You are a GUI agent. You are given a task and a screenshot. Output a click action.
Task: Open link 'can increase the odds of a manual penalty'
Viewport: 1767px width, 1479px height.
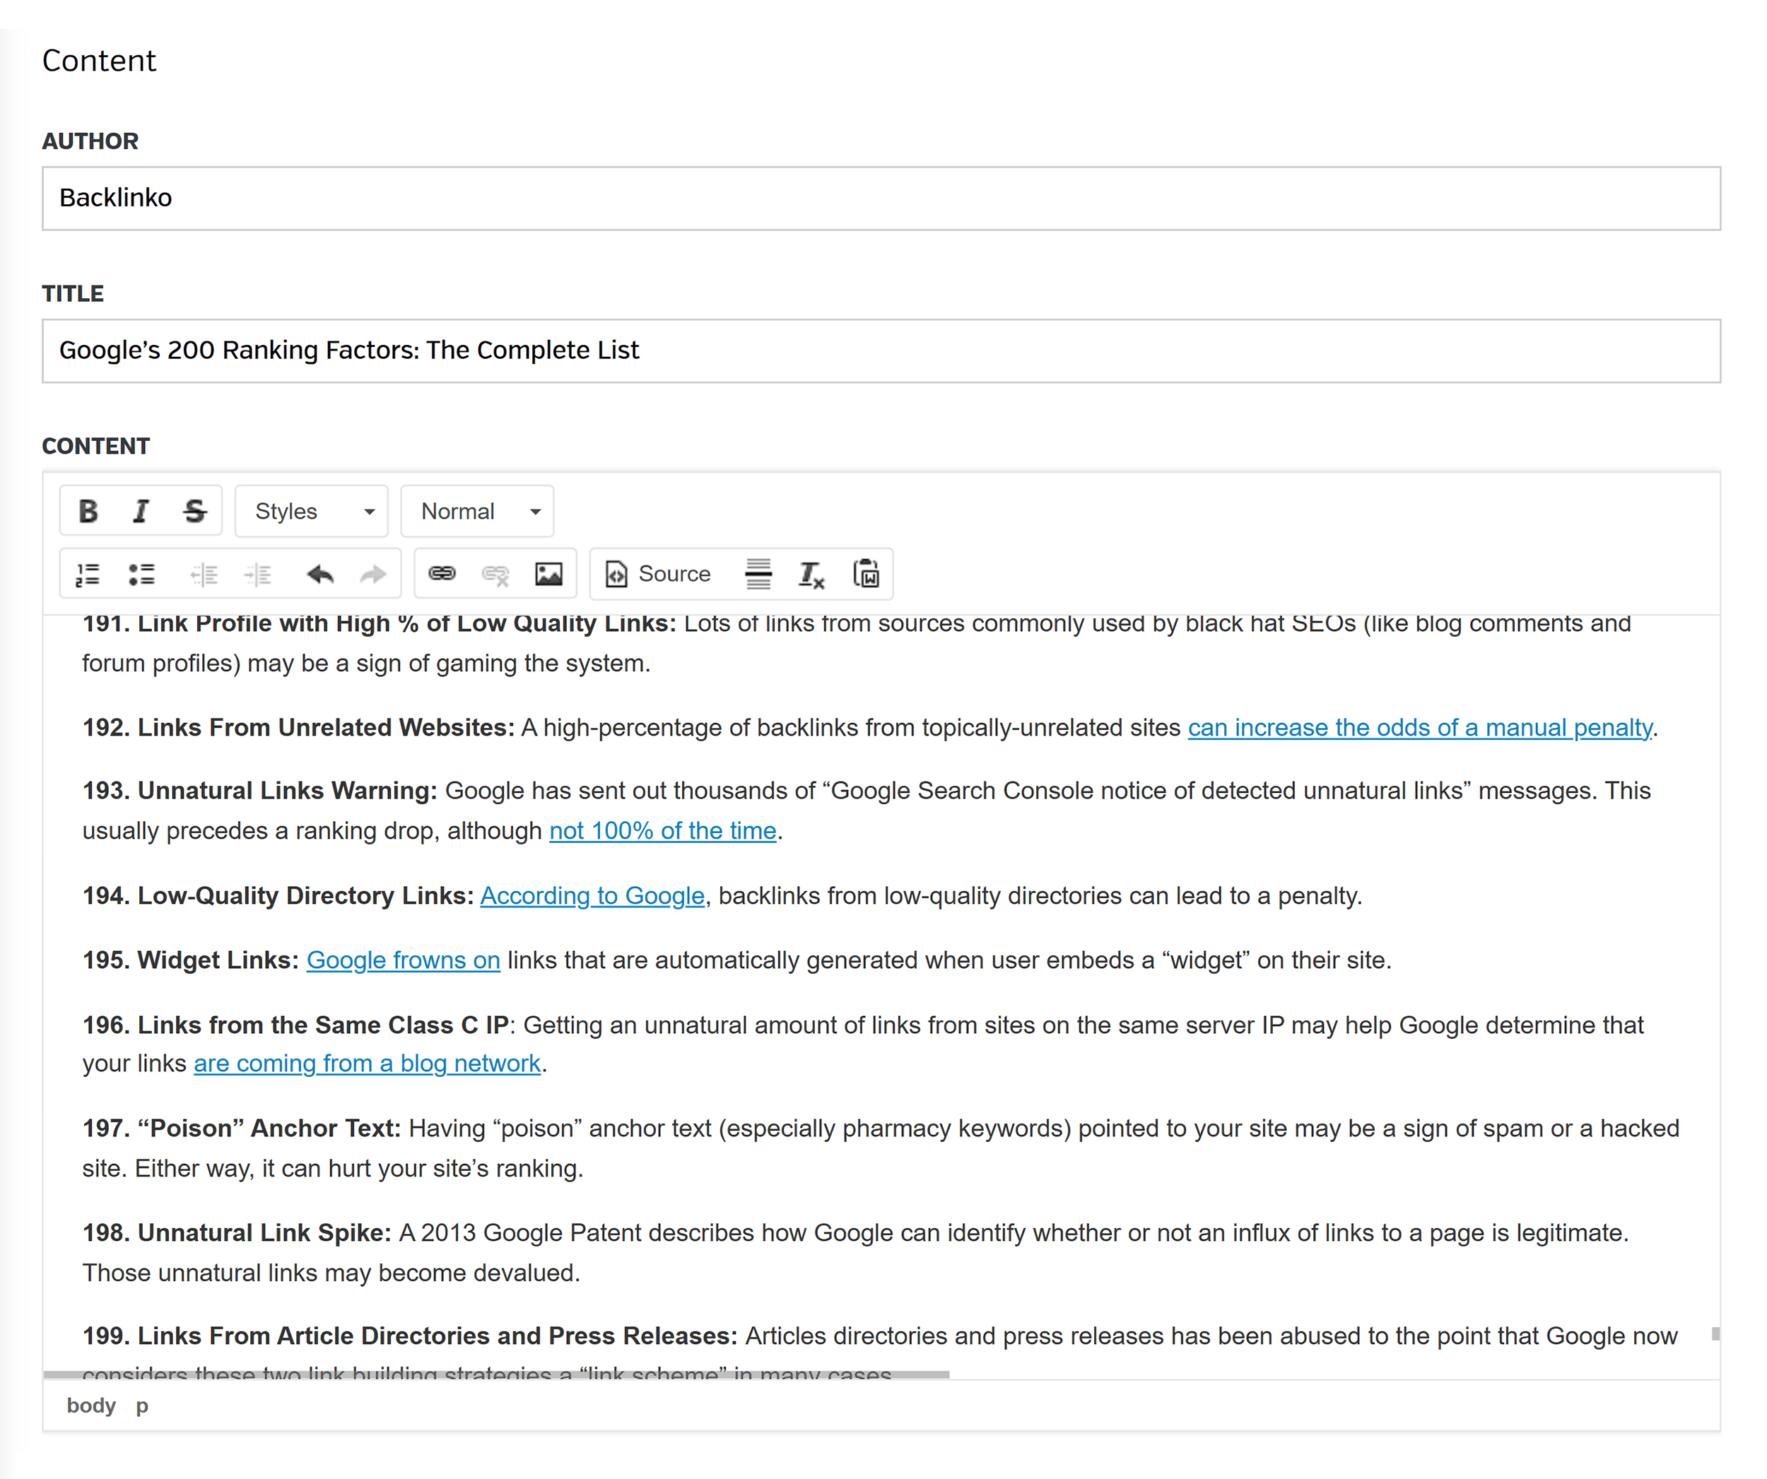1419,727
